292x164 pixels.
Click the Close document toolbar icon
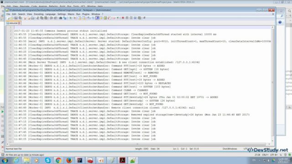25,18
